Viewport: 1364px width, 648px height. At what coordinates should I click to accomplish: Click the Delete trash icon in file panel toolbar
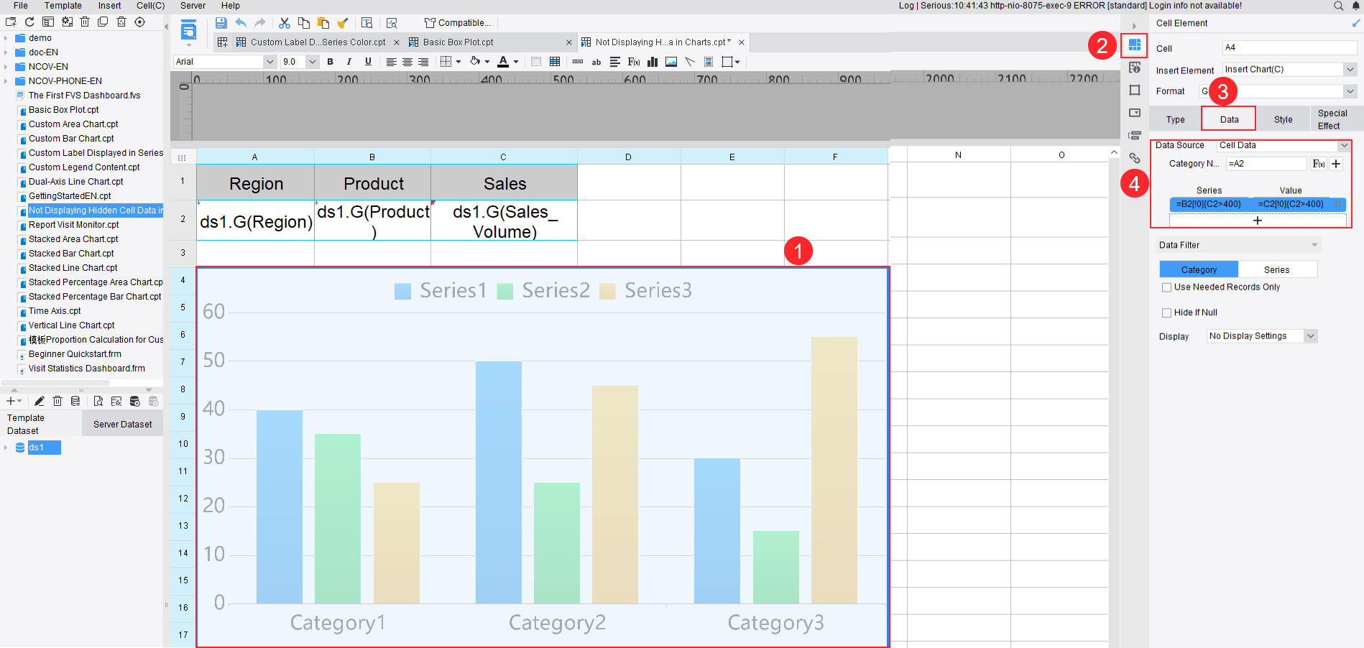click(x=85, y=22)
